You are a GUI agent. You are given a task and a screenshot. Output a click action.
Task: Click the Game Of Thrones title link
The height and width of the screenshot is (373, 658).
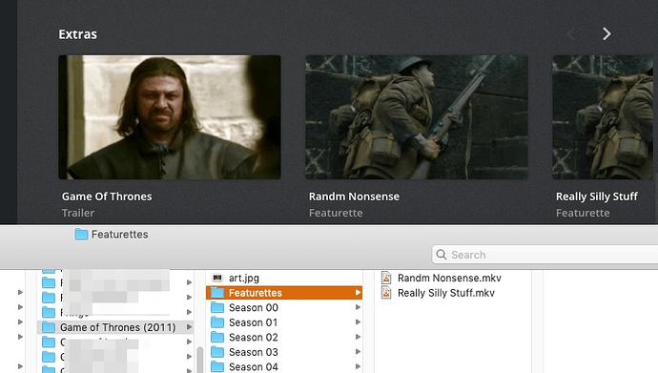(107, 197)
